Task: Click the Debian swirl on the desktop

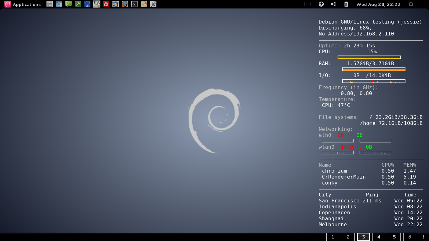Action: click(x=214, y=121)
